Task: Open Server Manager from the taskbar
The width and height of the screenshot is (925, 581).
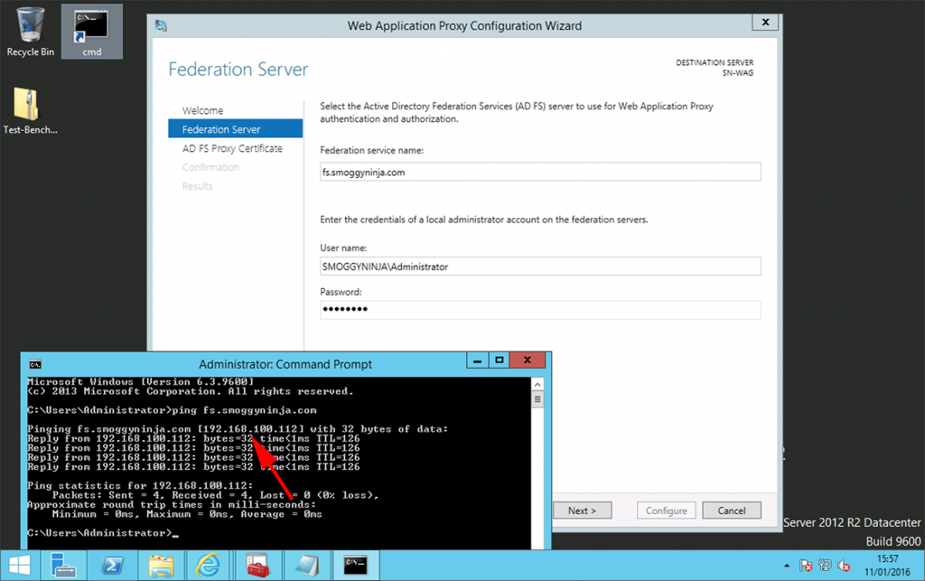Action: point(63,566)
